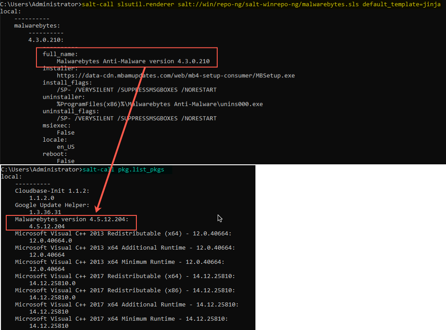The height and width of the screenshot is (330, 446).
Task: Select 'C++ 2017 Redistributable (x86)' package line
Action: point(125,290)
